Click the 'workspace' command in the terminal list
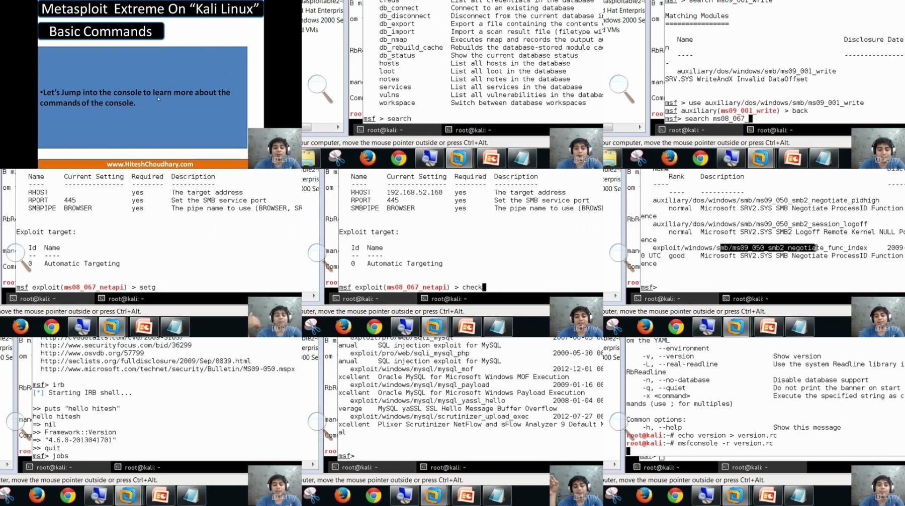Image resolution: width=905 pixels, height=506 pixels. (x=397, y=103)
